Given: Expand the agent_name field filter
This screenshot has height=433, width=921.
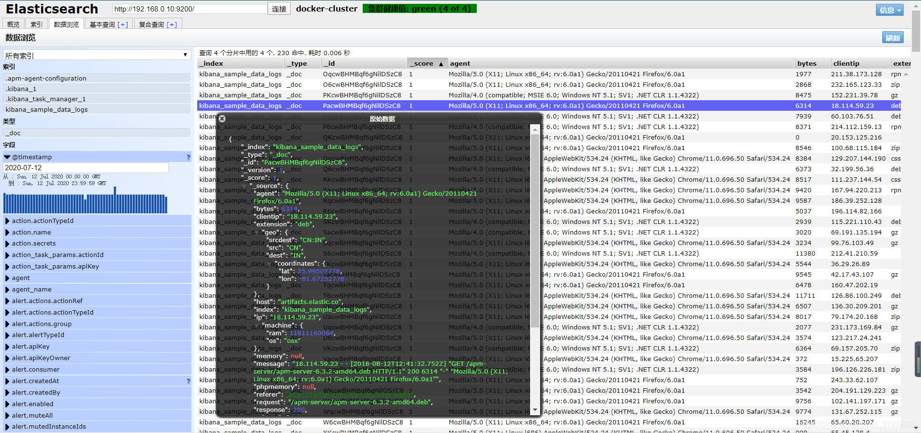Looking at the screenshot, I should 7,290.
